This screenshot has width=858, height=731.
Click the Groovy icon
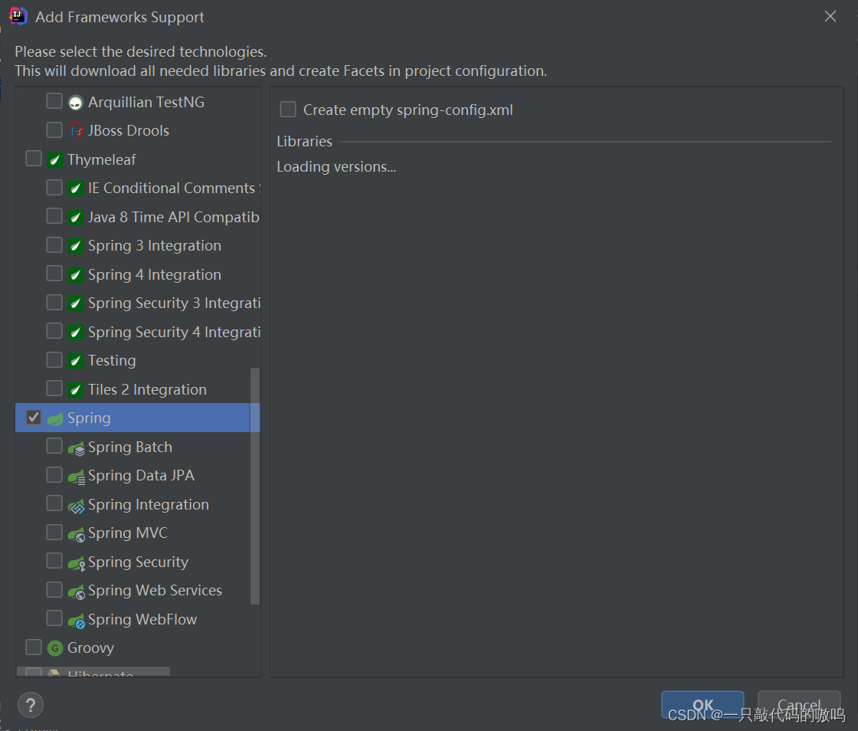pyautogui.click(x=54, y=648)
